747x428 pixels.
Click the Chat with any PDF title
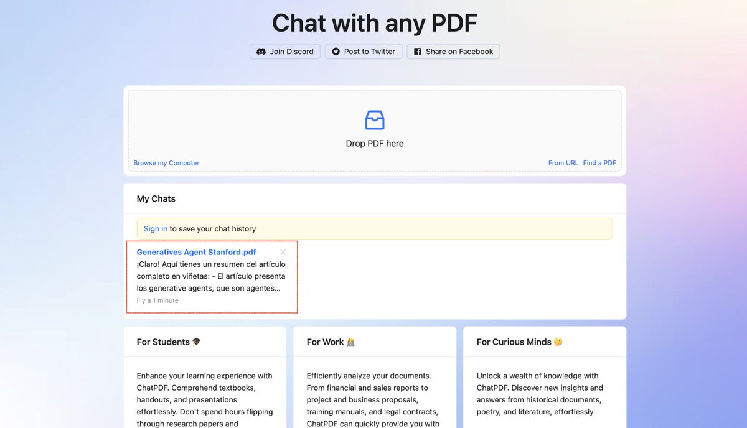click(x=375, y=23)
